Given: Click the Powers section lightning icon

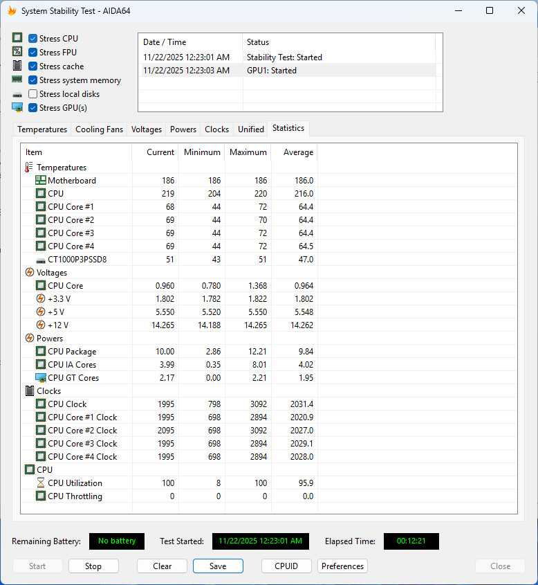Looking at the screenshot, I should point(29,339).
